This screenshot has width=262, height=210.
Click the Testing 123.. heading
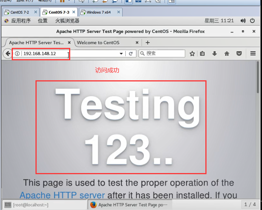coord(128,127)
